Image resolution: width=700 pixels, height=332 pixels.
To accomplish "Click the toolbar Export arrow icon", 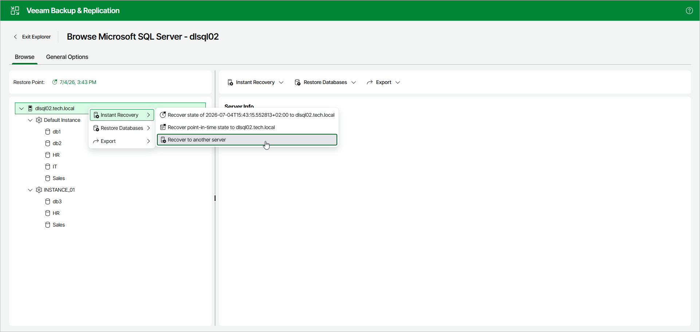I will [x=370, y=83].
